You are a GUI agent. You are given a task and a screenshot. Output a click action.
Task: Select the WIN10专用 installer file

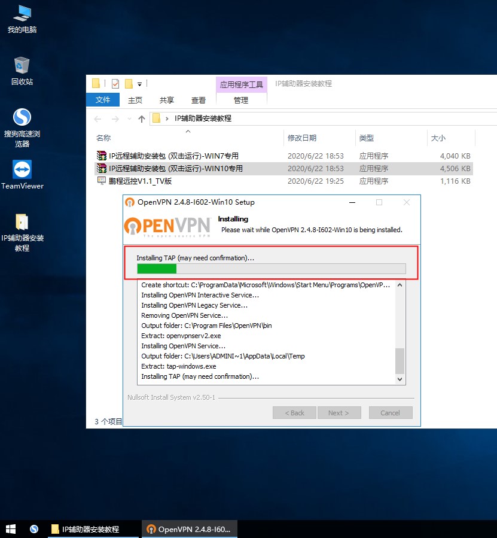[283, 169]
